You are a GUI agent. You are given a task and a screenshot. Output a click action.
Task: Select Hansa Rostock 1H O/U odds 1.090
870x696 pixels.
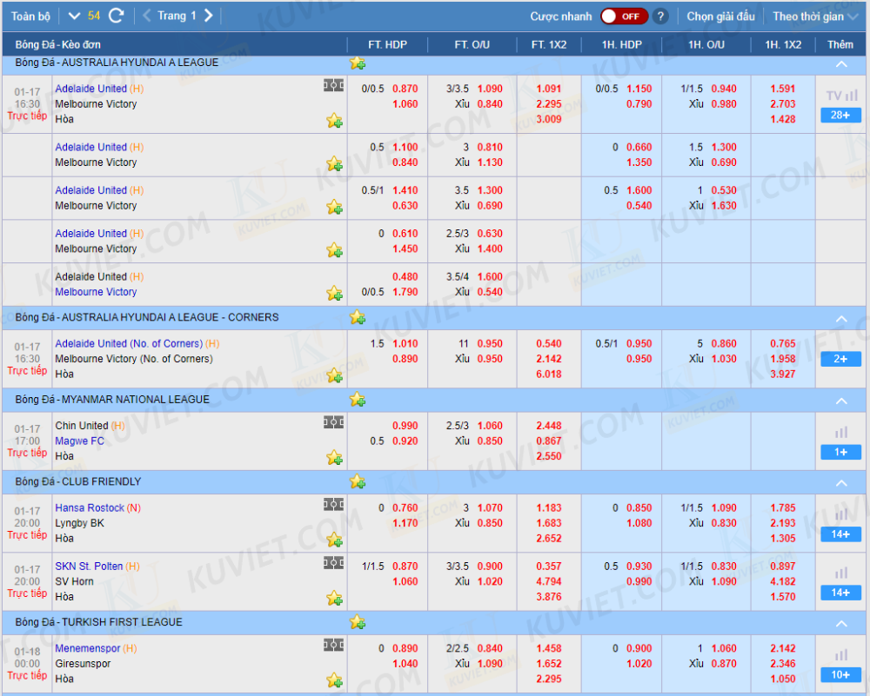coord(724,507)
